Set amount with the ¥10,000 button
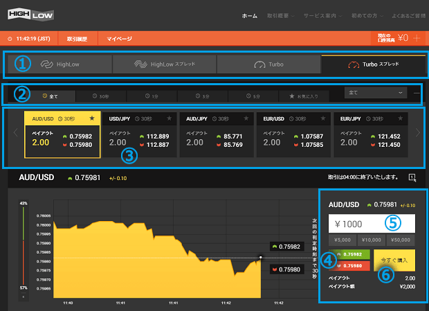 pyautogui.click(x=372, y=240)
